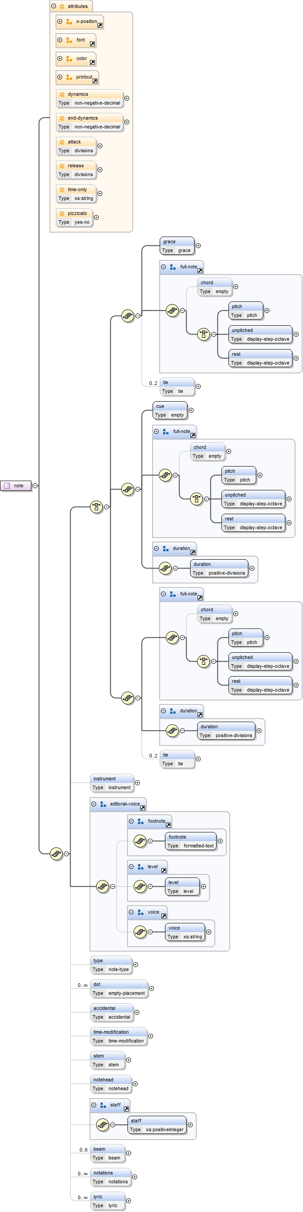The height and width of the screenshot is (1212, 303).
Task: Expand the instrument element plus icon
Action: tap(137, 783)
